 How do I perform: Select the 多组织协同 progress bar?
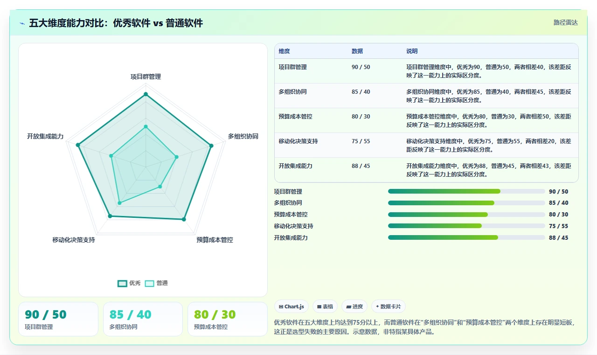coord(466,203)
